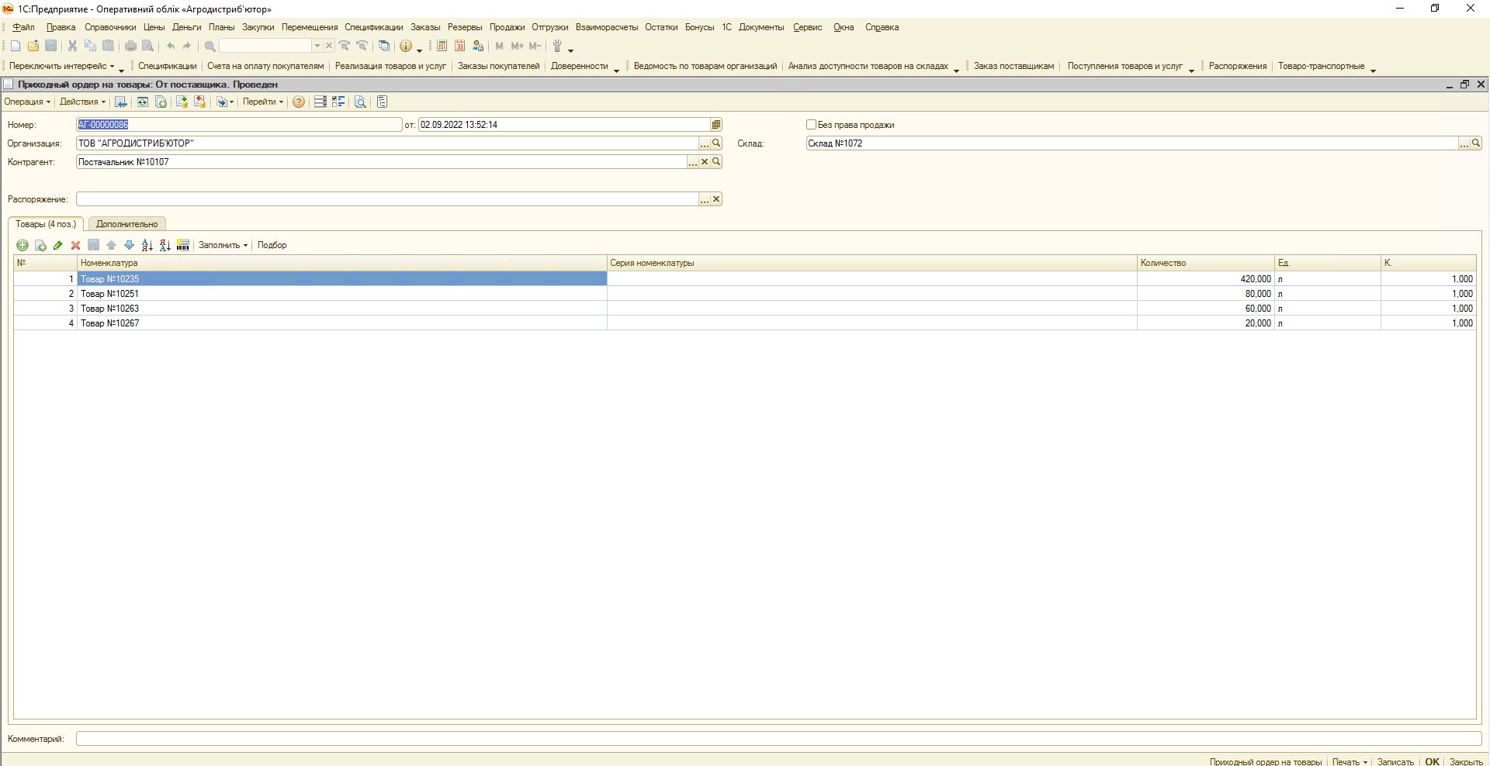
Task: Expand the 'Перейти' dropdown
Action: click(x=262, y=102)
